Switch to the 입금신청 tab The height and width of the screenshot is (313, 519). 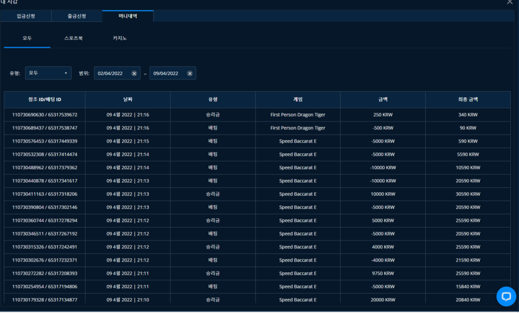[x=26, y=16]
